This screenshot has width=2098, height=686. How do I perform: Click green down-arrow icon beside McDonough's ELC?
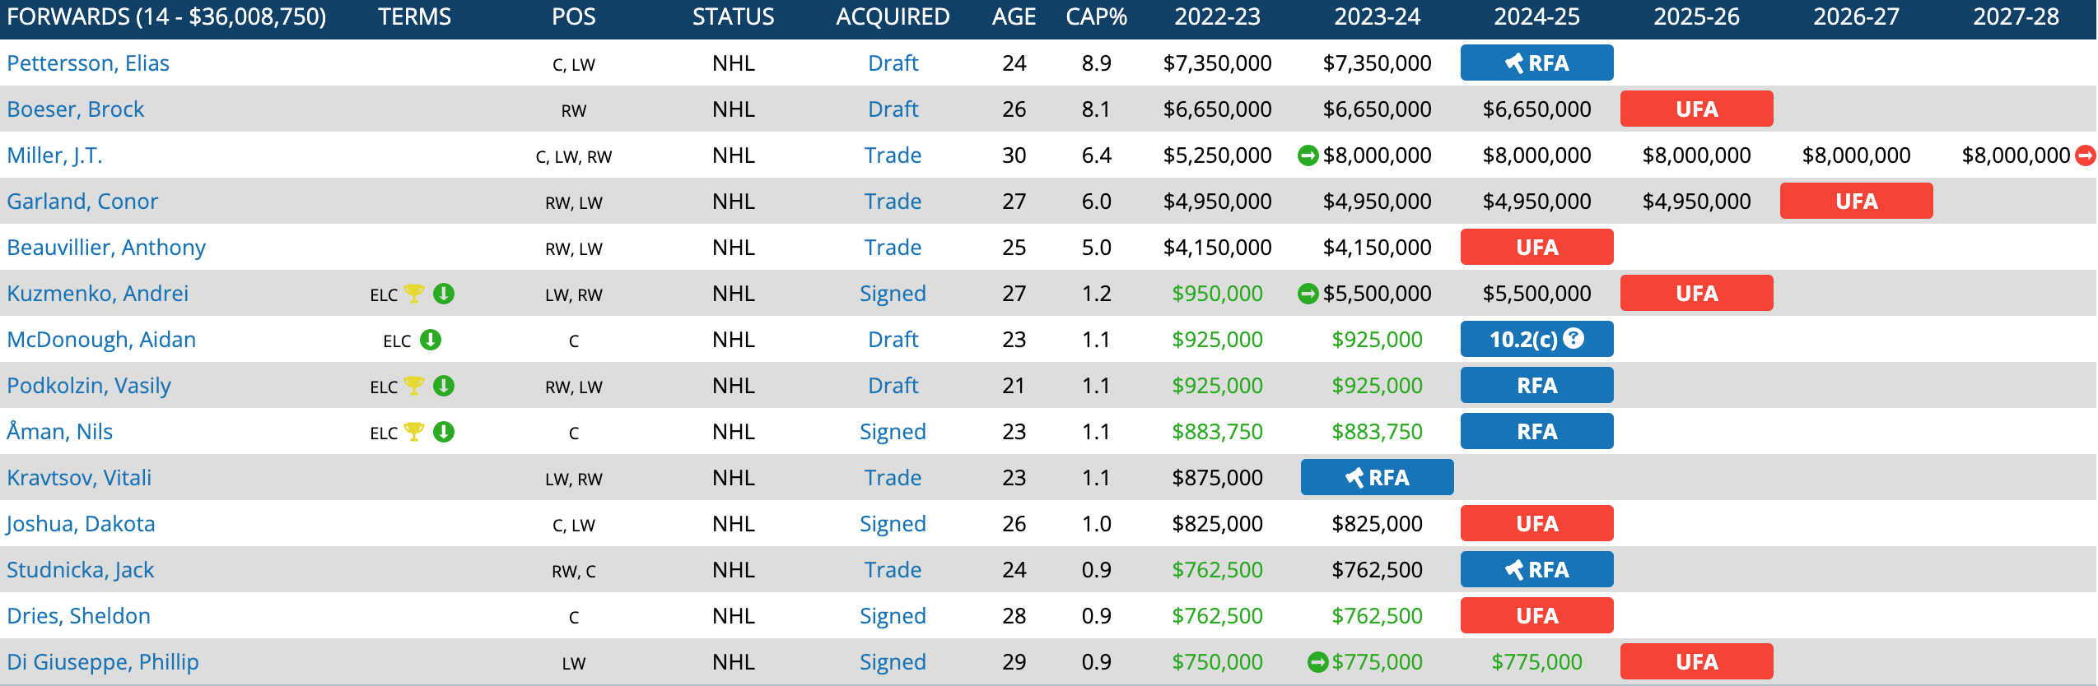pyautogui.click(x=431, y=339)
